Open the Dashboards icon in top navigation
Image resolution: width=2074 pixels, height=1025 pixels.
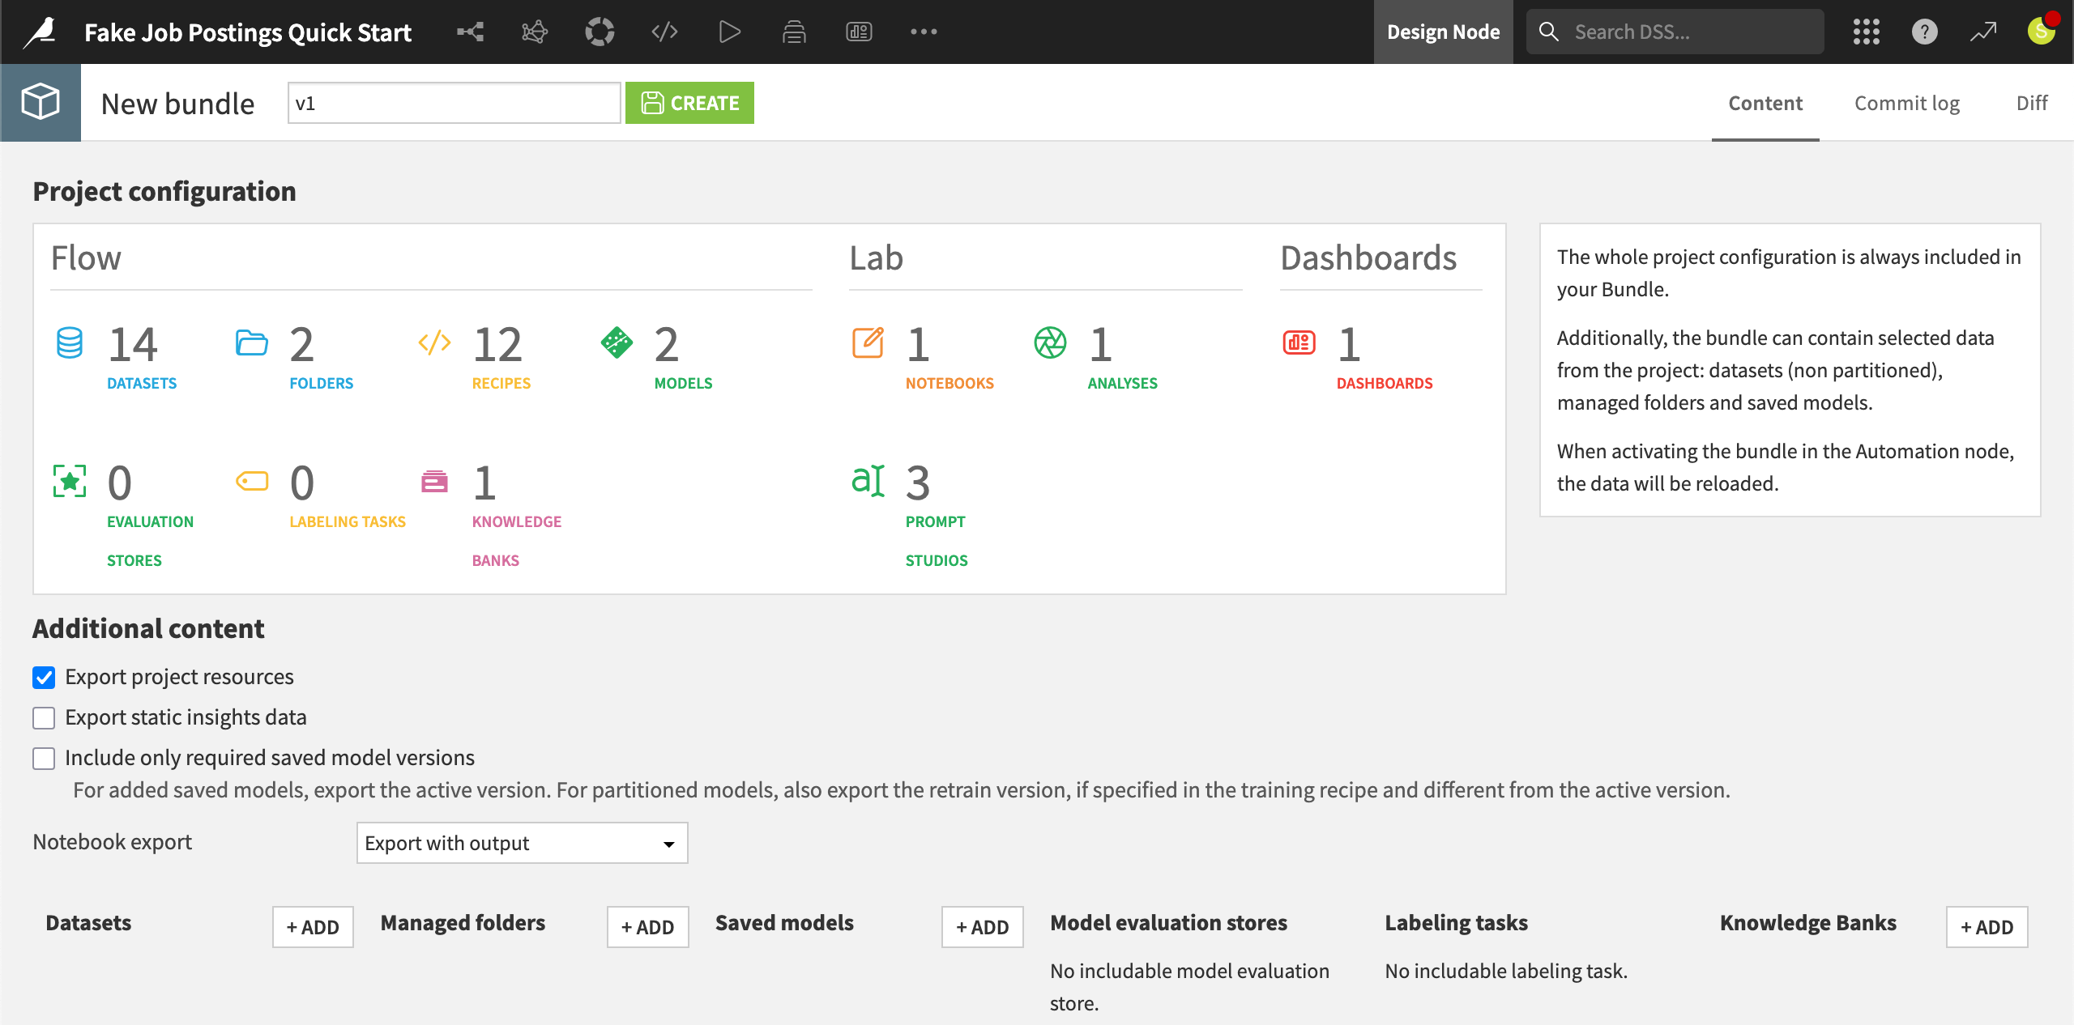point(859,32)
